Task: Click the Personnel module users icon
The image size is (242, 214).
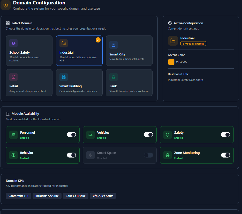Action: (13, 135)
